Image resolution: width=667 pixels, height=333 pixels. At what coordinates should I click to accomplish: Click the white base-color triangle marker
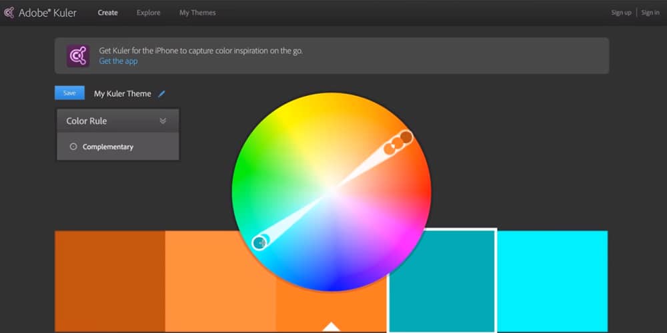(331, 326)
